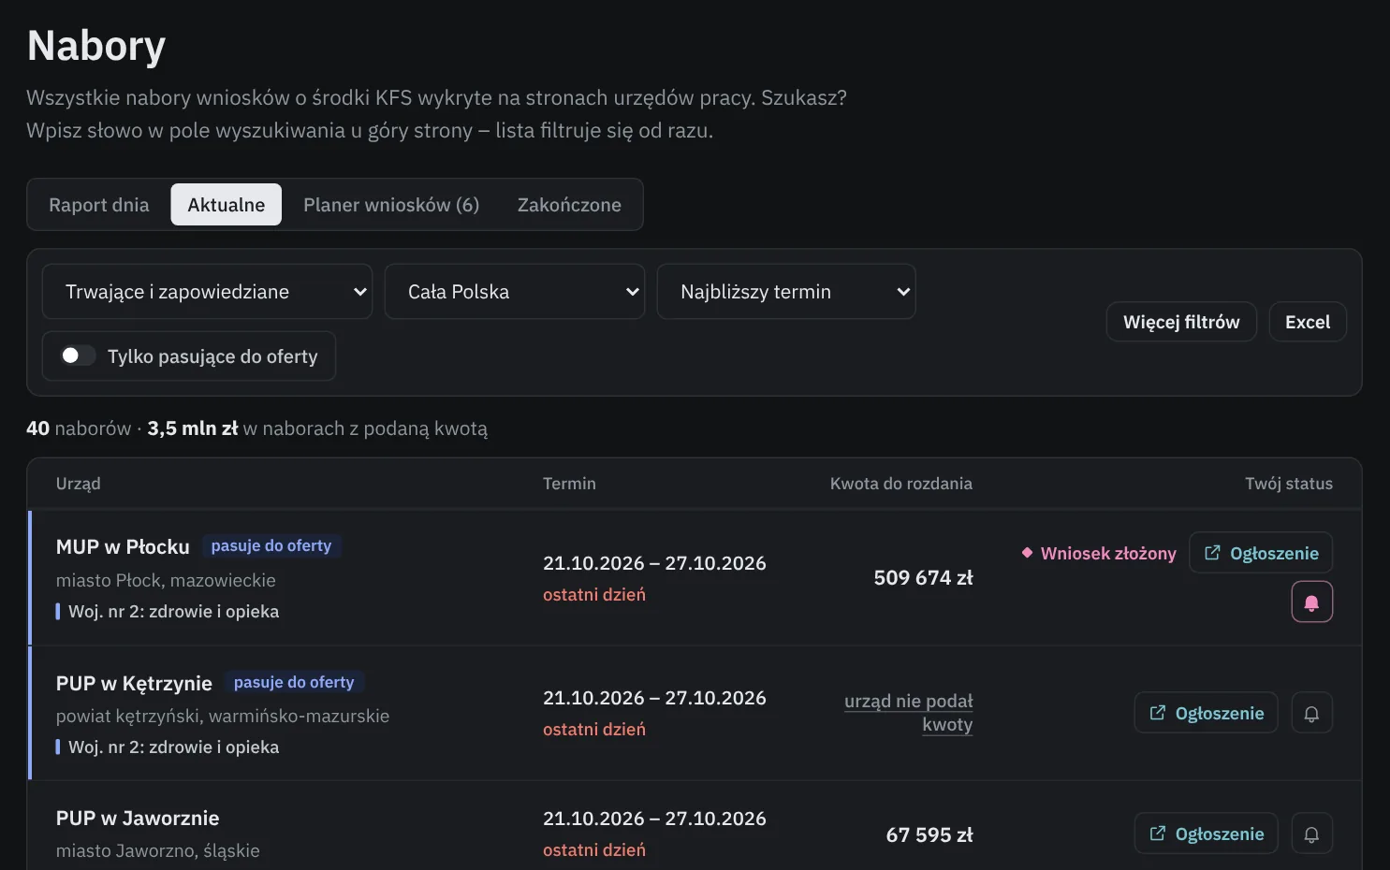This screenshot has width=1390, height=870.
Task: Open the 'Planer wniosków (6)' tab
Action: tap(391, 205)
